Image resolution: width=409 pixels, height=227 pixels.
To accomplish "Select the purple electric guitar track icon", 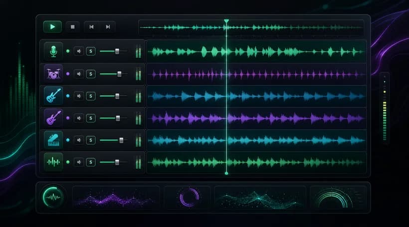I will pos(53,118).
